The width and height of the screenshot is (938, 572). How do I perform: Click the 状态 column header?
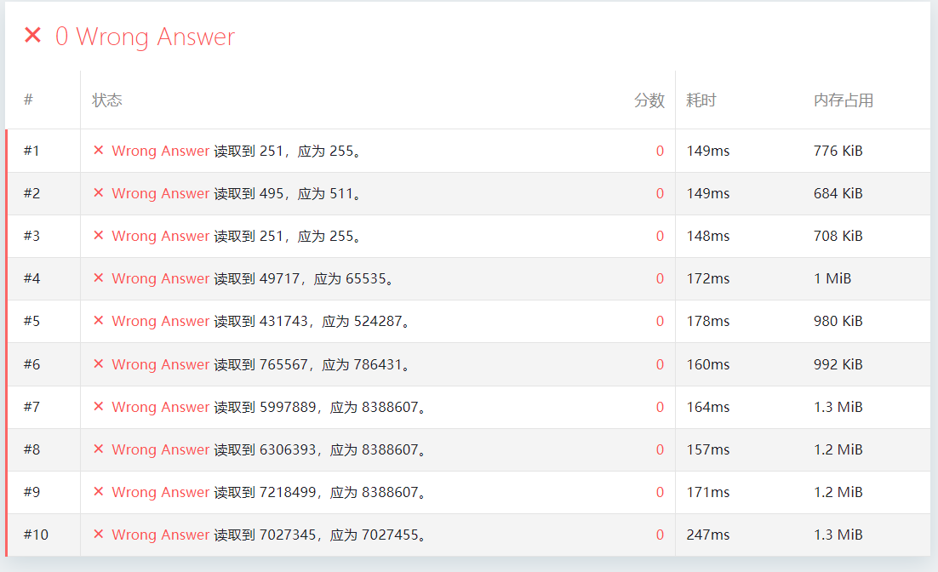click(107, 100)
